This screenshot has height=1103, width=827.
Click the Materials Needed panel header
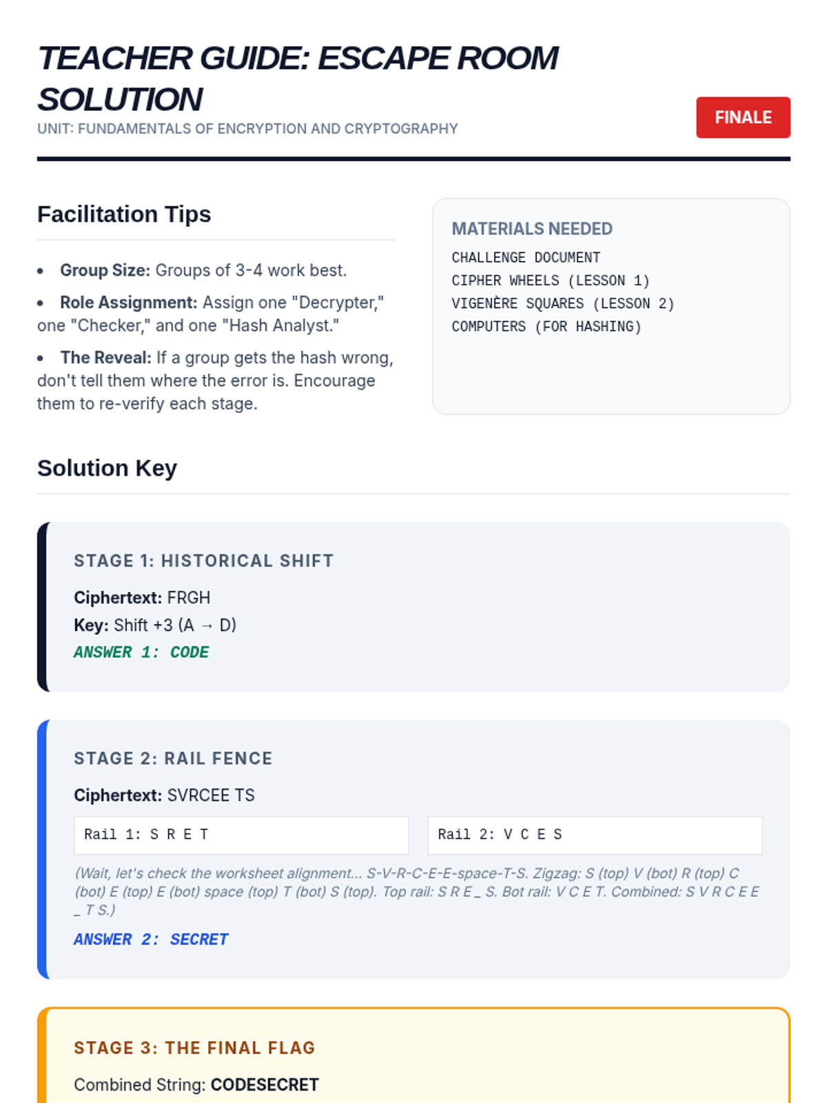pos(532,229)
